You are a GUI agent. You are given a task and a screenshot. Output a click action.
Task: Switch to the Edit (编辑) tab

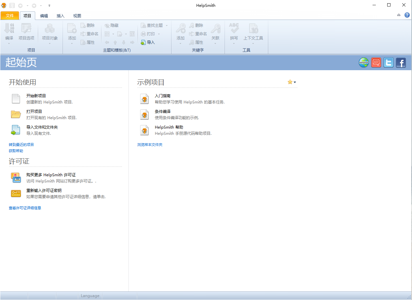point(44,16)
